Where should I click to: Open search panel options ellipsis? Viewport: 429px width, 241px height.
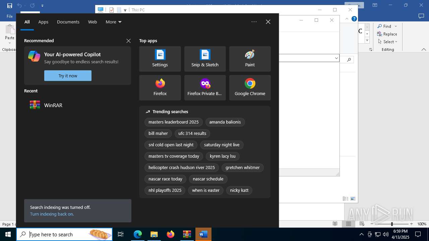pos(254,22)
